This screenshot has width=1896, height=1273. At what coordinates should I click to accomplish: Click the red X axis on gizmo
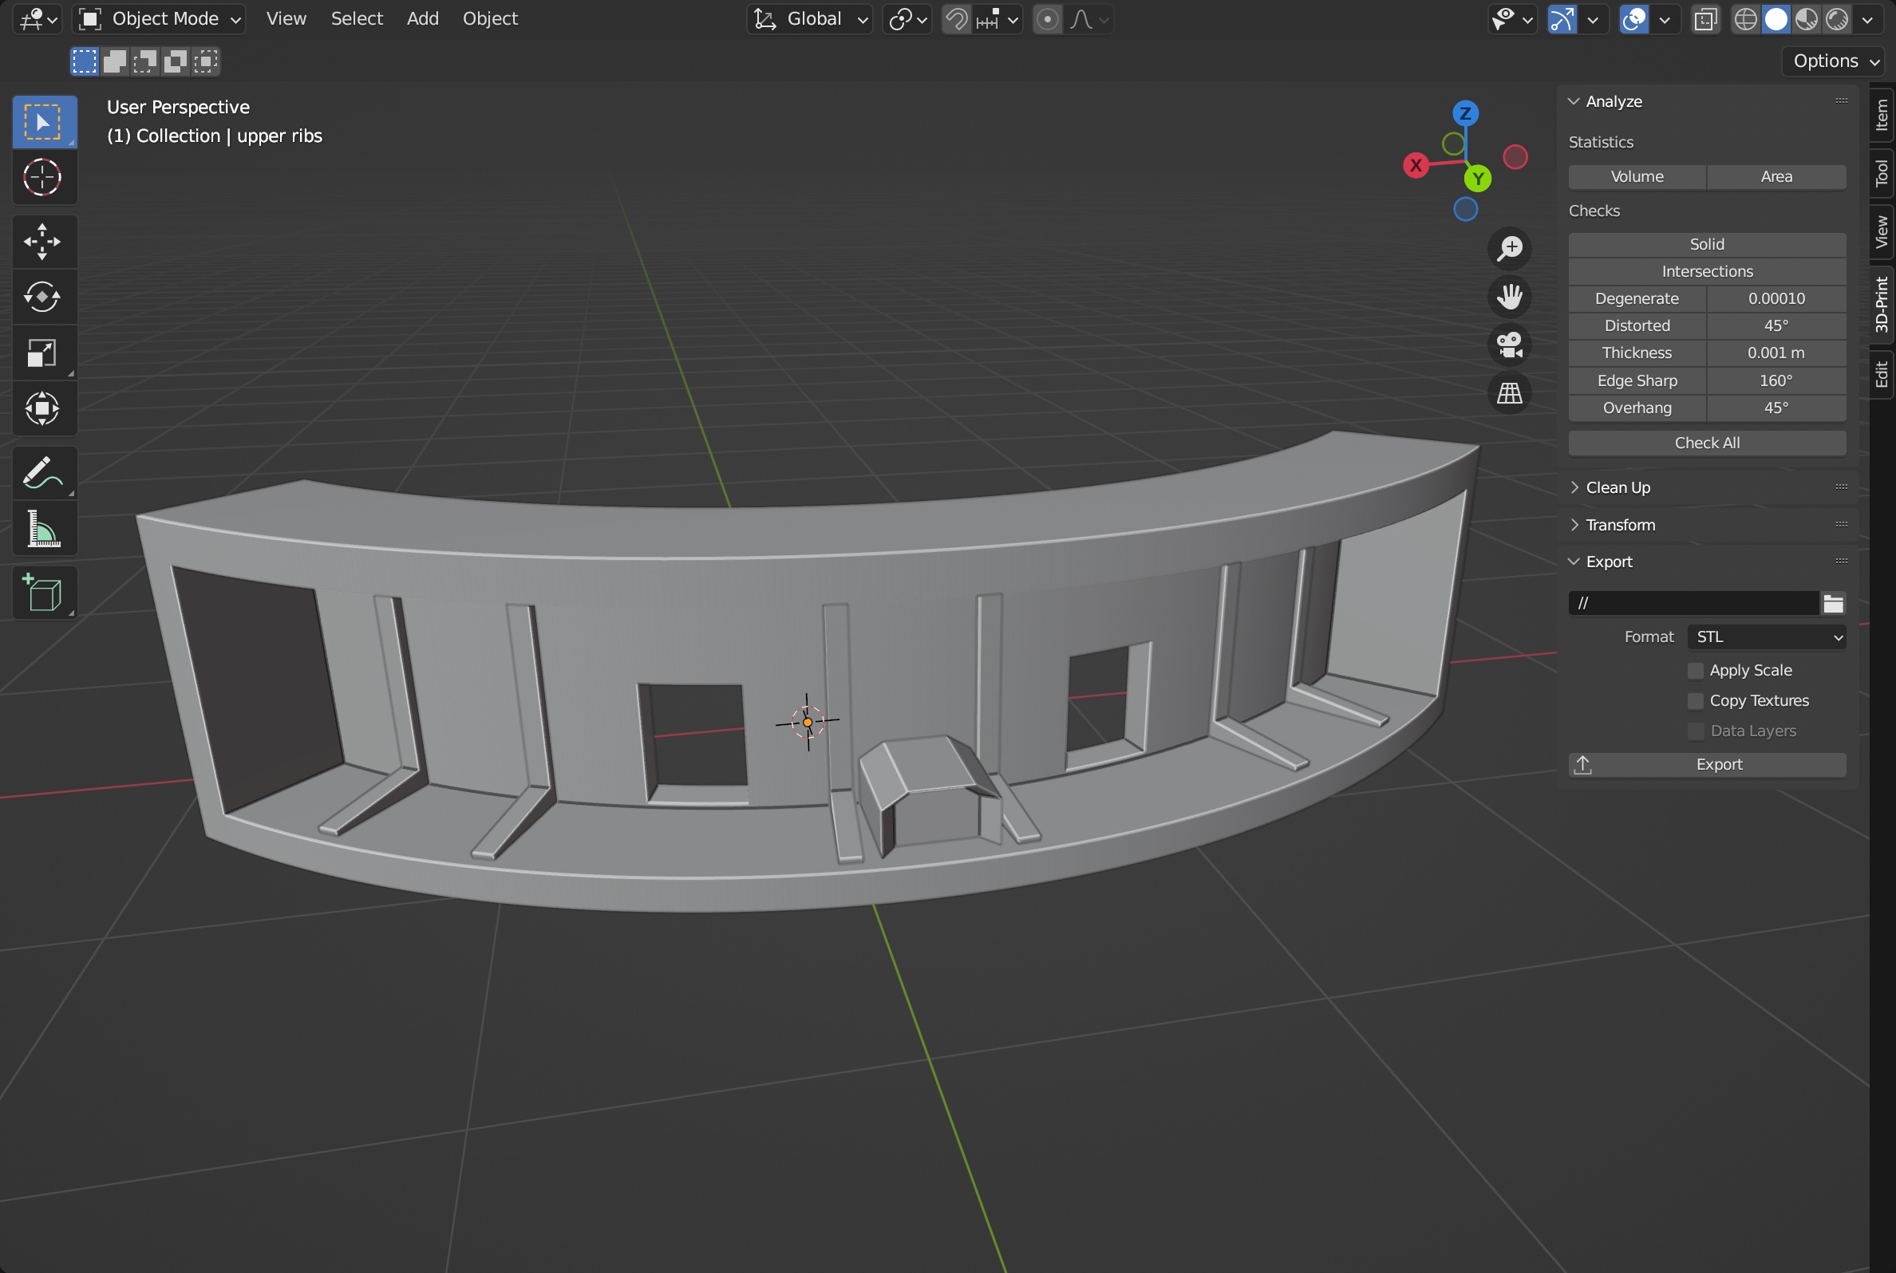click(x=1416, y=166)
